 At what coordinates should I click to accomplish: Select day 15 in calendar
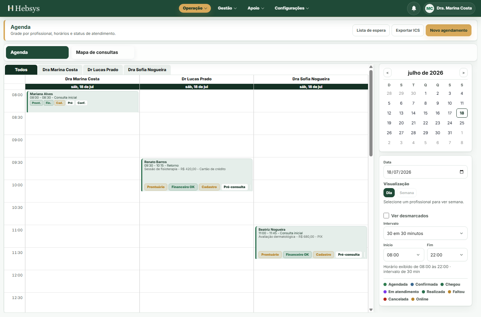tap(425, 113)
